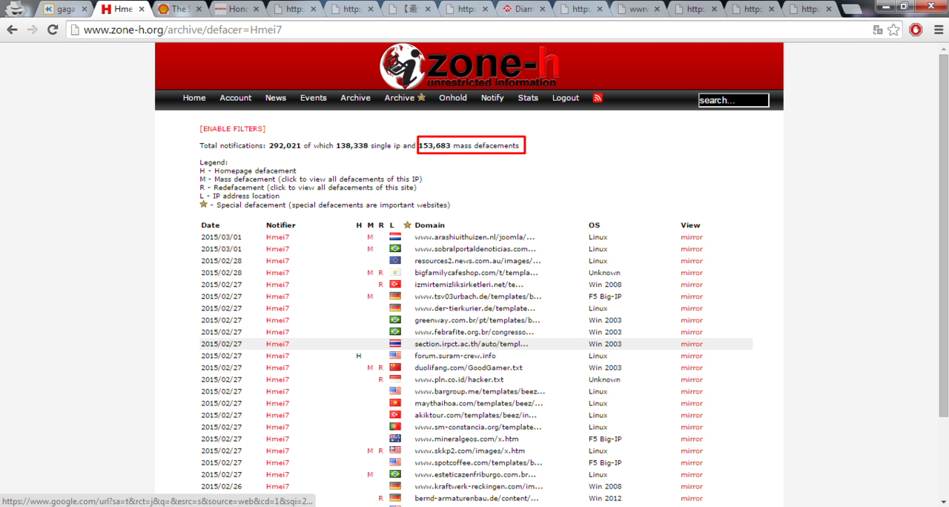
Task: Switch to 'The S' browser tab
Action: pos(179,9)
